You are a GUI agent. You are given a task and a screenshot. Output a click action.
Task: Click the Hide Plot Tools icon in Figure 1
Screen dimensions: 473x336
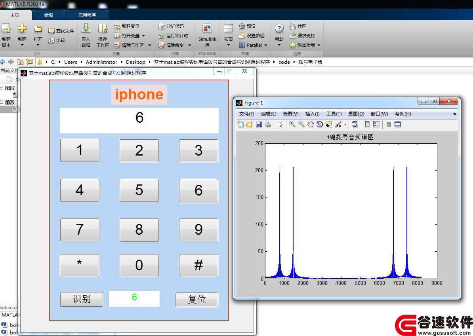389,124
